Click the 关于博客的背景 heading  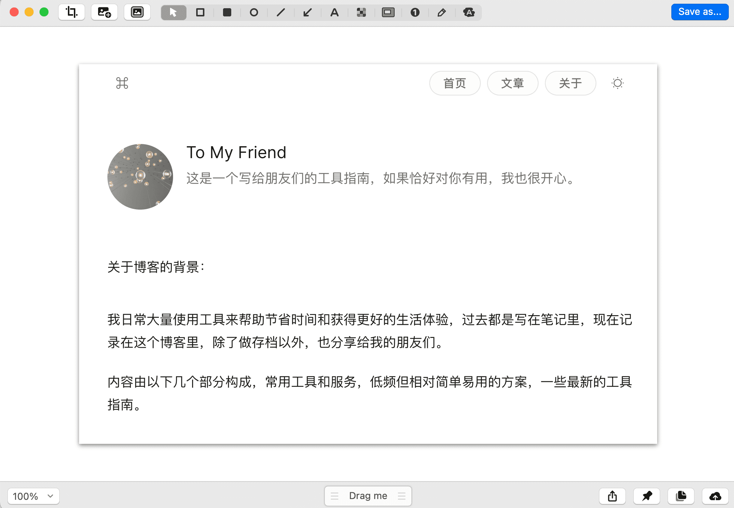point(156,267)
